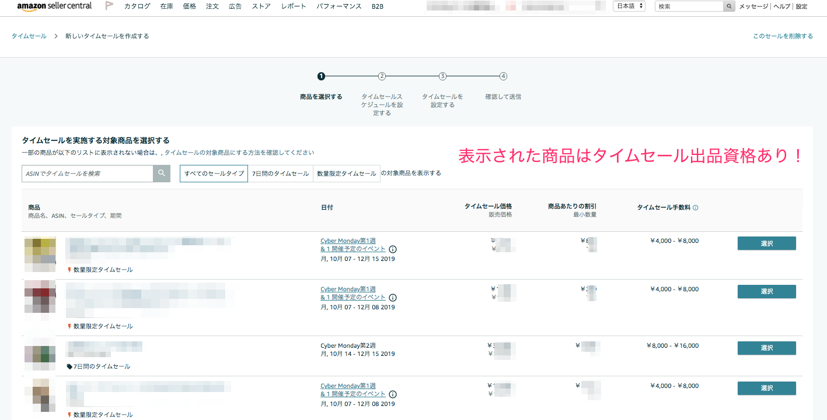Open the カタログ menu
The width and height of the screenshot is (827, 420).
[137, 6]
